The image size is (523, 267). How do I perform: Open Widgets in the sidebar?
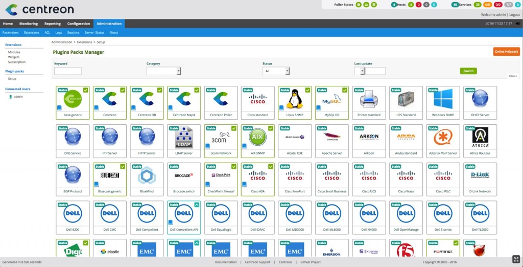pyautogui.click(x=14, y=57)
